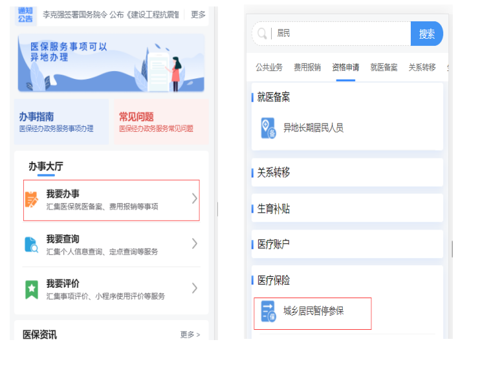The height and width of the screenshot is (366, 480).
Task: Select the 关系转移 tab
Action: [x=422, y=67]
